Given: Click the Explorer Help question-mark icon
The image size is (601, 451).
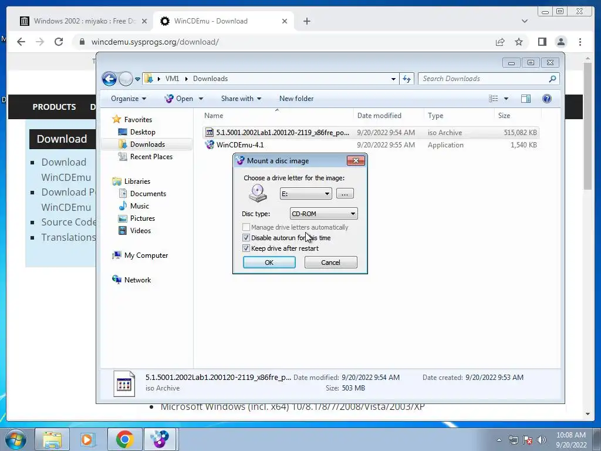Looking at the screenshot, I should coord(547,99).
